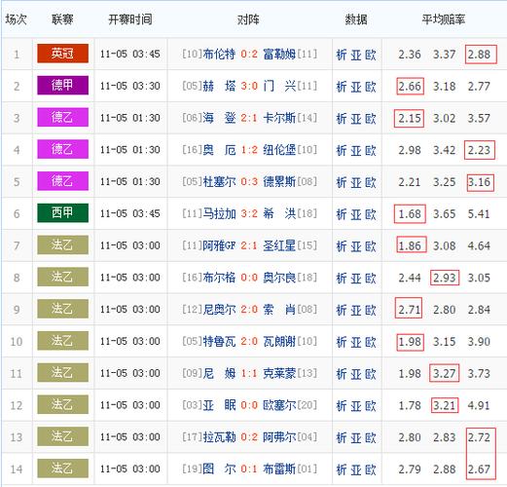The image size is (507, 487).
Task: Click score 0:2 in 布伦特 match
Action: (x=249, y=54)
